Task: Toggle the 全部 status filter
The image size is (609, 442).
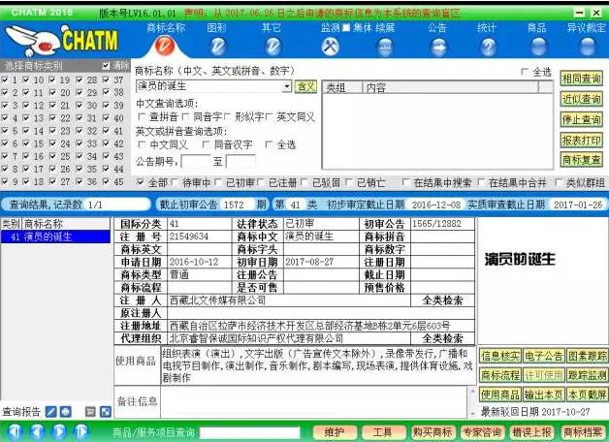Action: (x=141, y=182)
